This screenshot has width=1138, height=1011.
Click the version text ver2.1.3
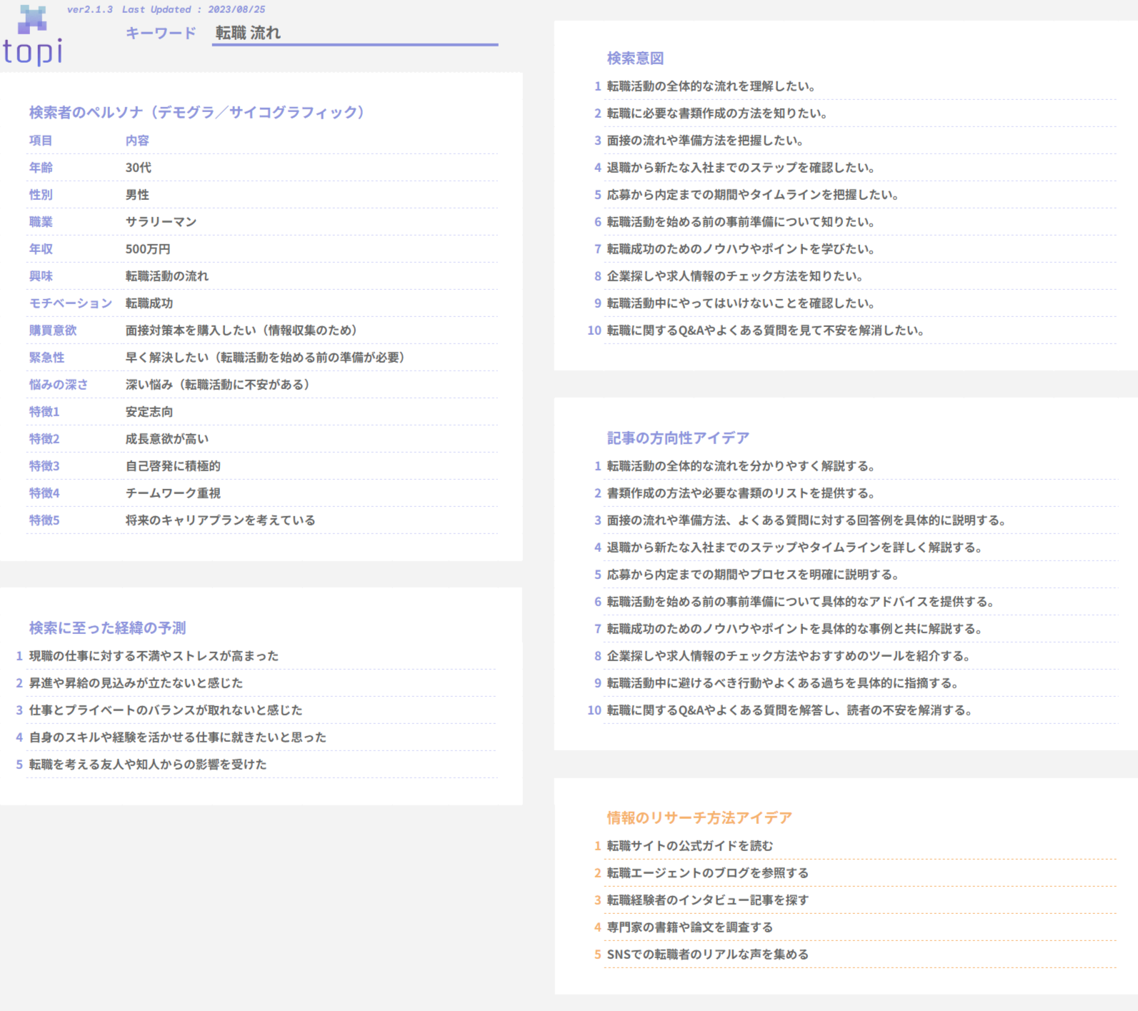click(x=90, y=9)
